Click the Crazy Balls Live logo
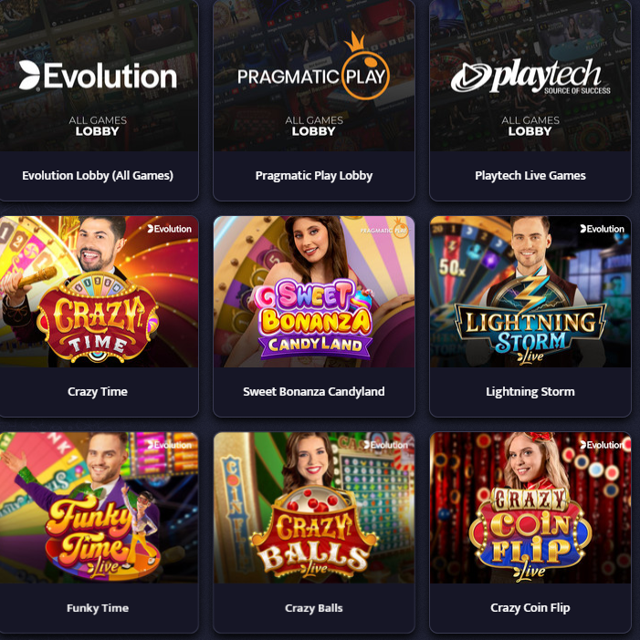 pyautogui.click(x=314, y=532)
